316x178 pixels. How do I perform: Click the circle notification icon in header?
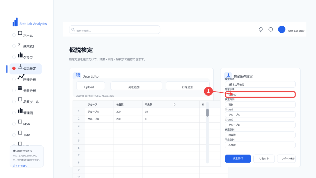click(271, 29)
